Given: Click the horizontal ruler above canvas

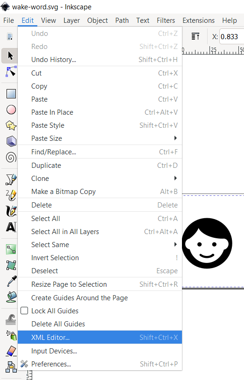Looking at the screenshot, I should point(213,50).
